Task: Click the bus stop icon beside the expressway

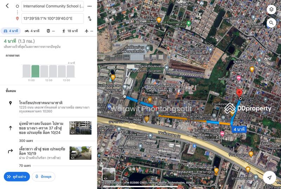Action: (194, 146)
